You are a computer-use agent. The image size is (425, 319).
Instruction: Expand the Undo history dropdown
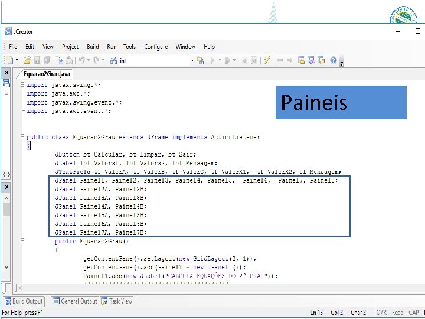tap(89, 60)
